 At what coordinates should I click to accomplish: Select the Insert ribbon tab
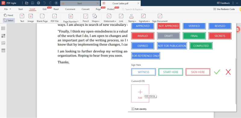[x=33, y=9]
